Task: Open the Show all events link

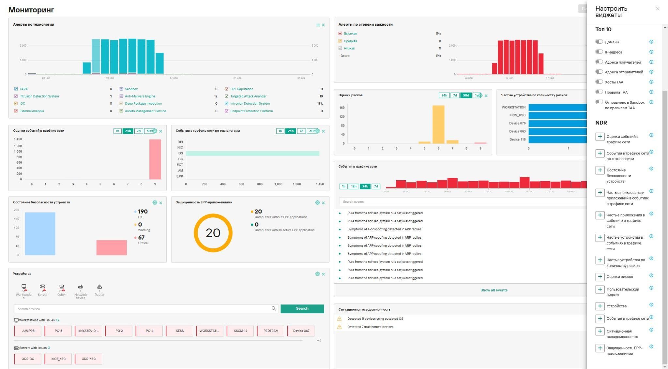Action: coord(493,290)
